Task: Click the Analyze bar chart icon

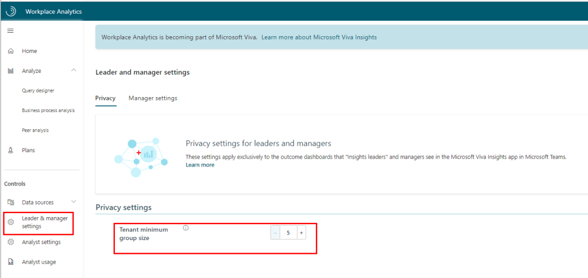Action: (x=10, y=71)
